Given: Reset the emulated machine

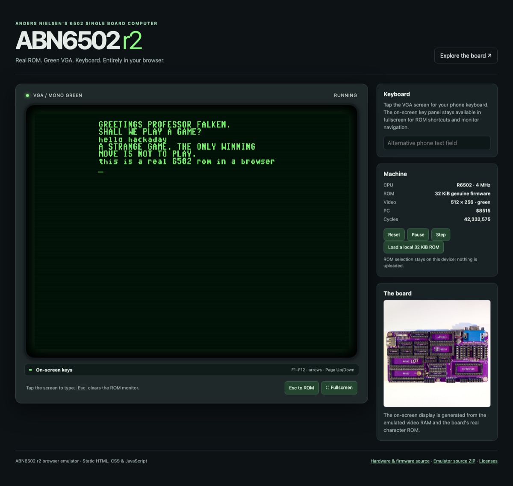Looking at the screenshot, I should click(x=394, y=234).
